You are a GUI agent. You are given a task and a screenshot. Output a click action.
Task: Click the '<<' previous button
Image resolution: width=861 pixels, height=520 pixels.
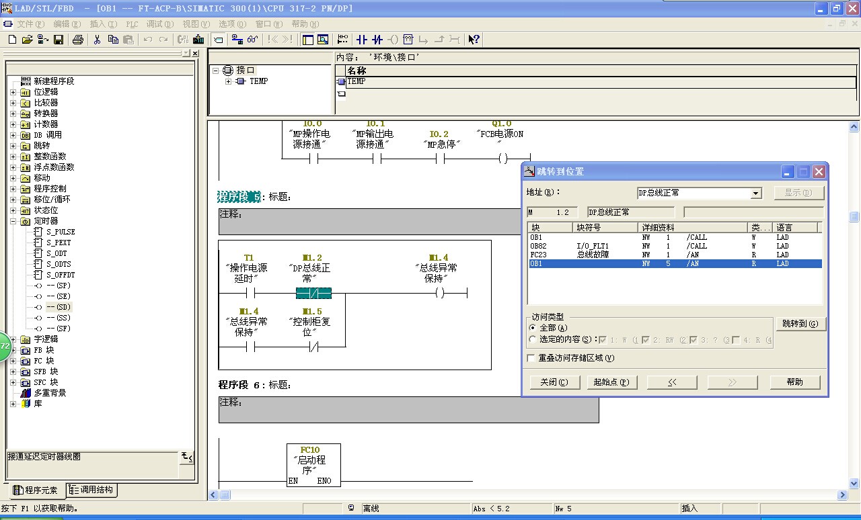click(672, 382)
